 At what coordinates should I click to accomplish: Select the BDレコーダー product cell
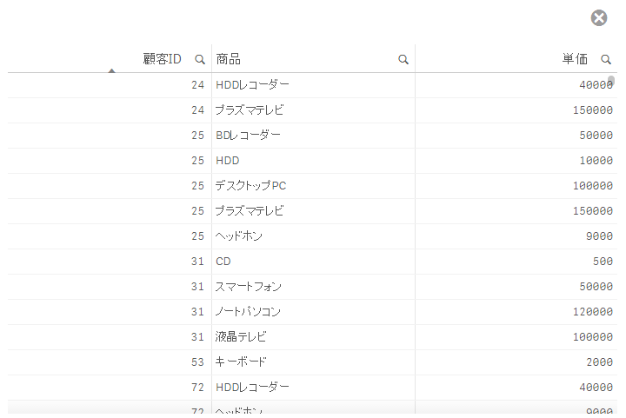point(313,136)
